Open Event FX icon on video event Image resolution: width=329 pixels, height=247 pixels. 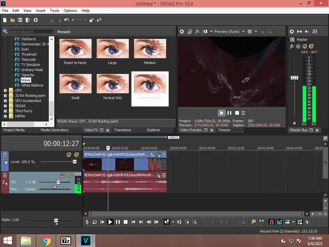click(x=158, y=155)
